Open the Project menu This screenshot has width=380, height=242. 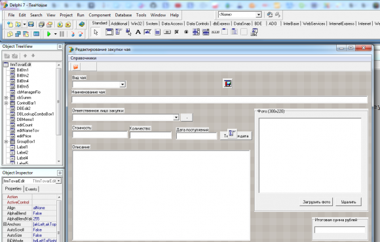[x=66, y=15]
